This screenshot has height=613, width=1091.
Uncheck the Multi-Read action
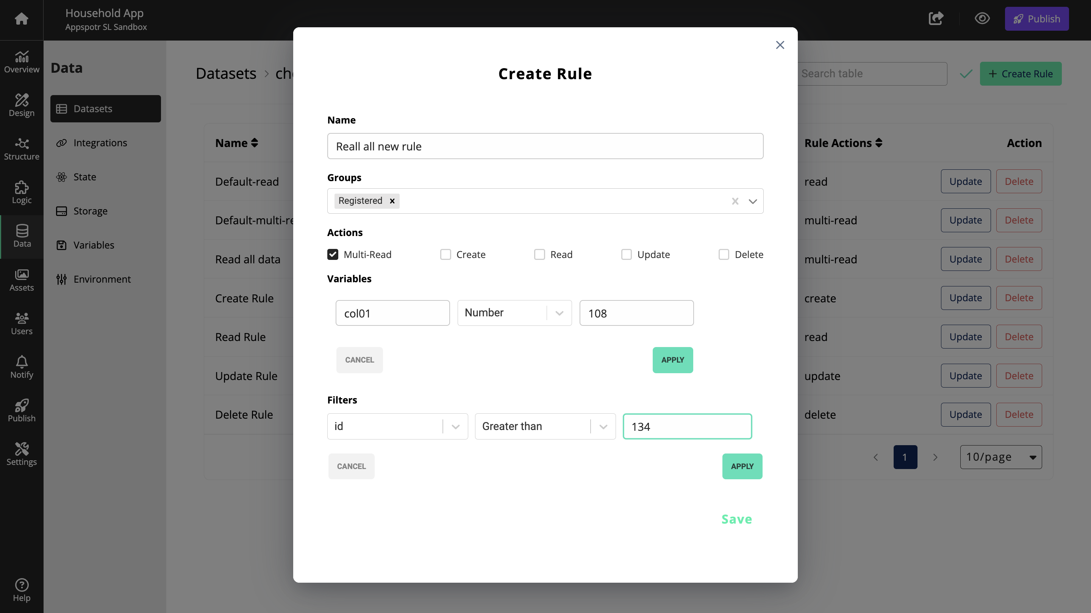(x=333, y=255)
